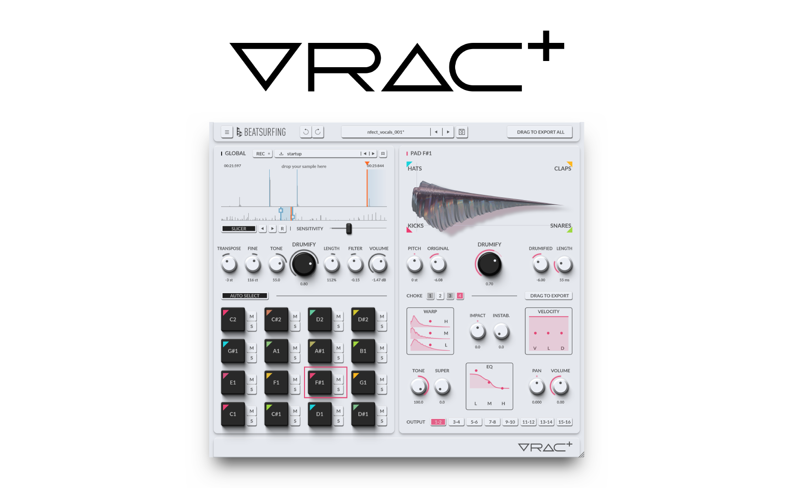Viewport: 793px width, 488px height.
Task: Solo pad A1 with S button
Action: tap(295, 358)
